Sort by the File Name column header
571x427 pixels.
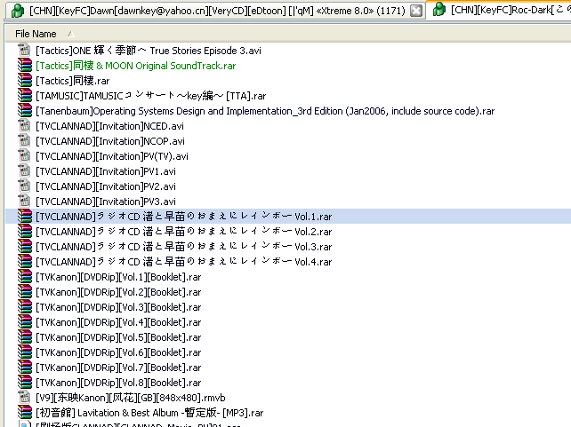36,34
